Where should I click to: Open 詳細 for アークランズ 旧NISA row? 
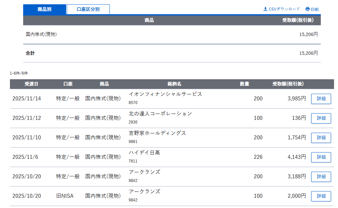pos(321,196)
